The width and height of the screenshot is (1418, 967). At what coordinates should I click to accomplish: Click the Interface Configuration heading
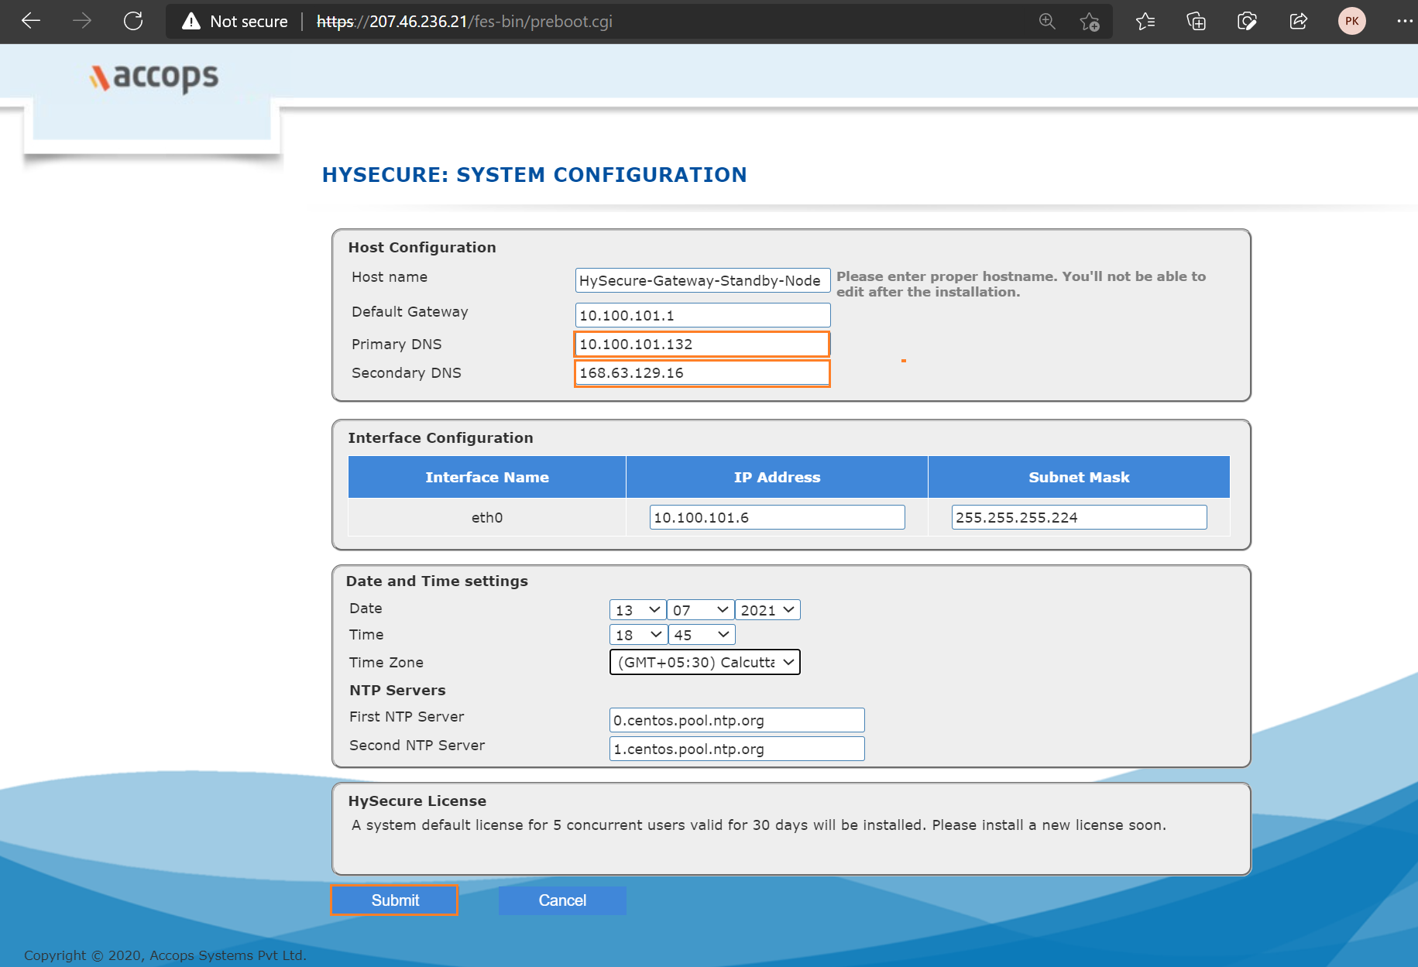(x=441, y=438)
